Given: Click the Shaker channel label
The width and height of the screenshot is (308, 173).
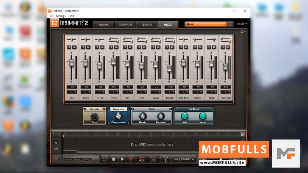Looking at the screenshot, I should [x=198, y=98].
